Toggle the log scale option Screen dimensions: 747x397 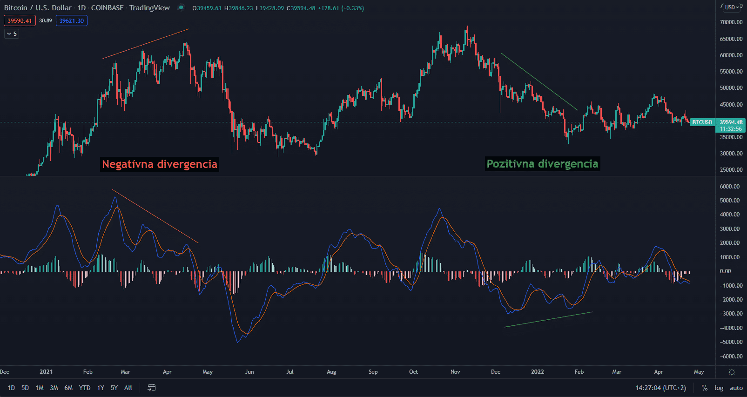pyautogui.click(x=719, y=388)
